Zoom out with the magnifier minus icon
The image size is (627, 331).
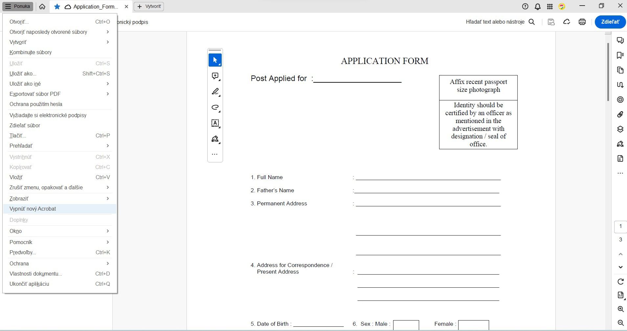pos(620,323)
